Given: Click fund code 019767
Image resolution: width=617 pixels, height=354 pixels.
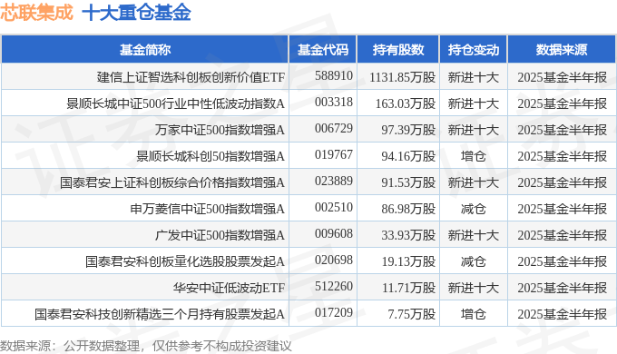Looking at the screenshot, I should [334, 154].
